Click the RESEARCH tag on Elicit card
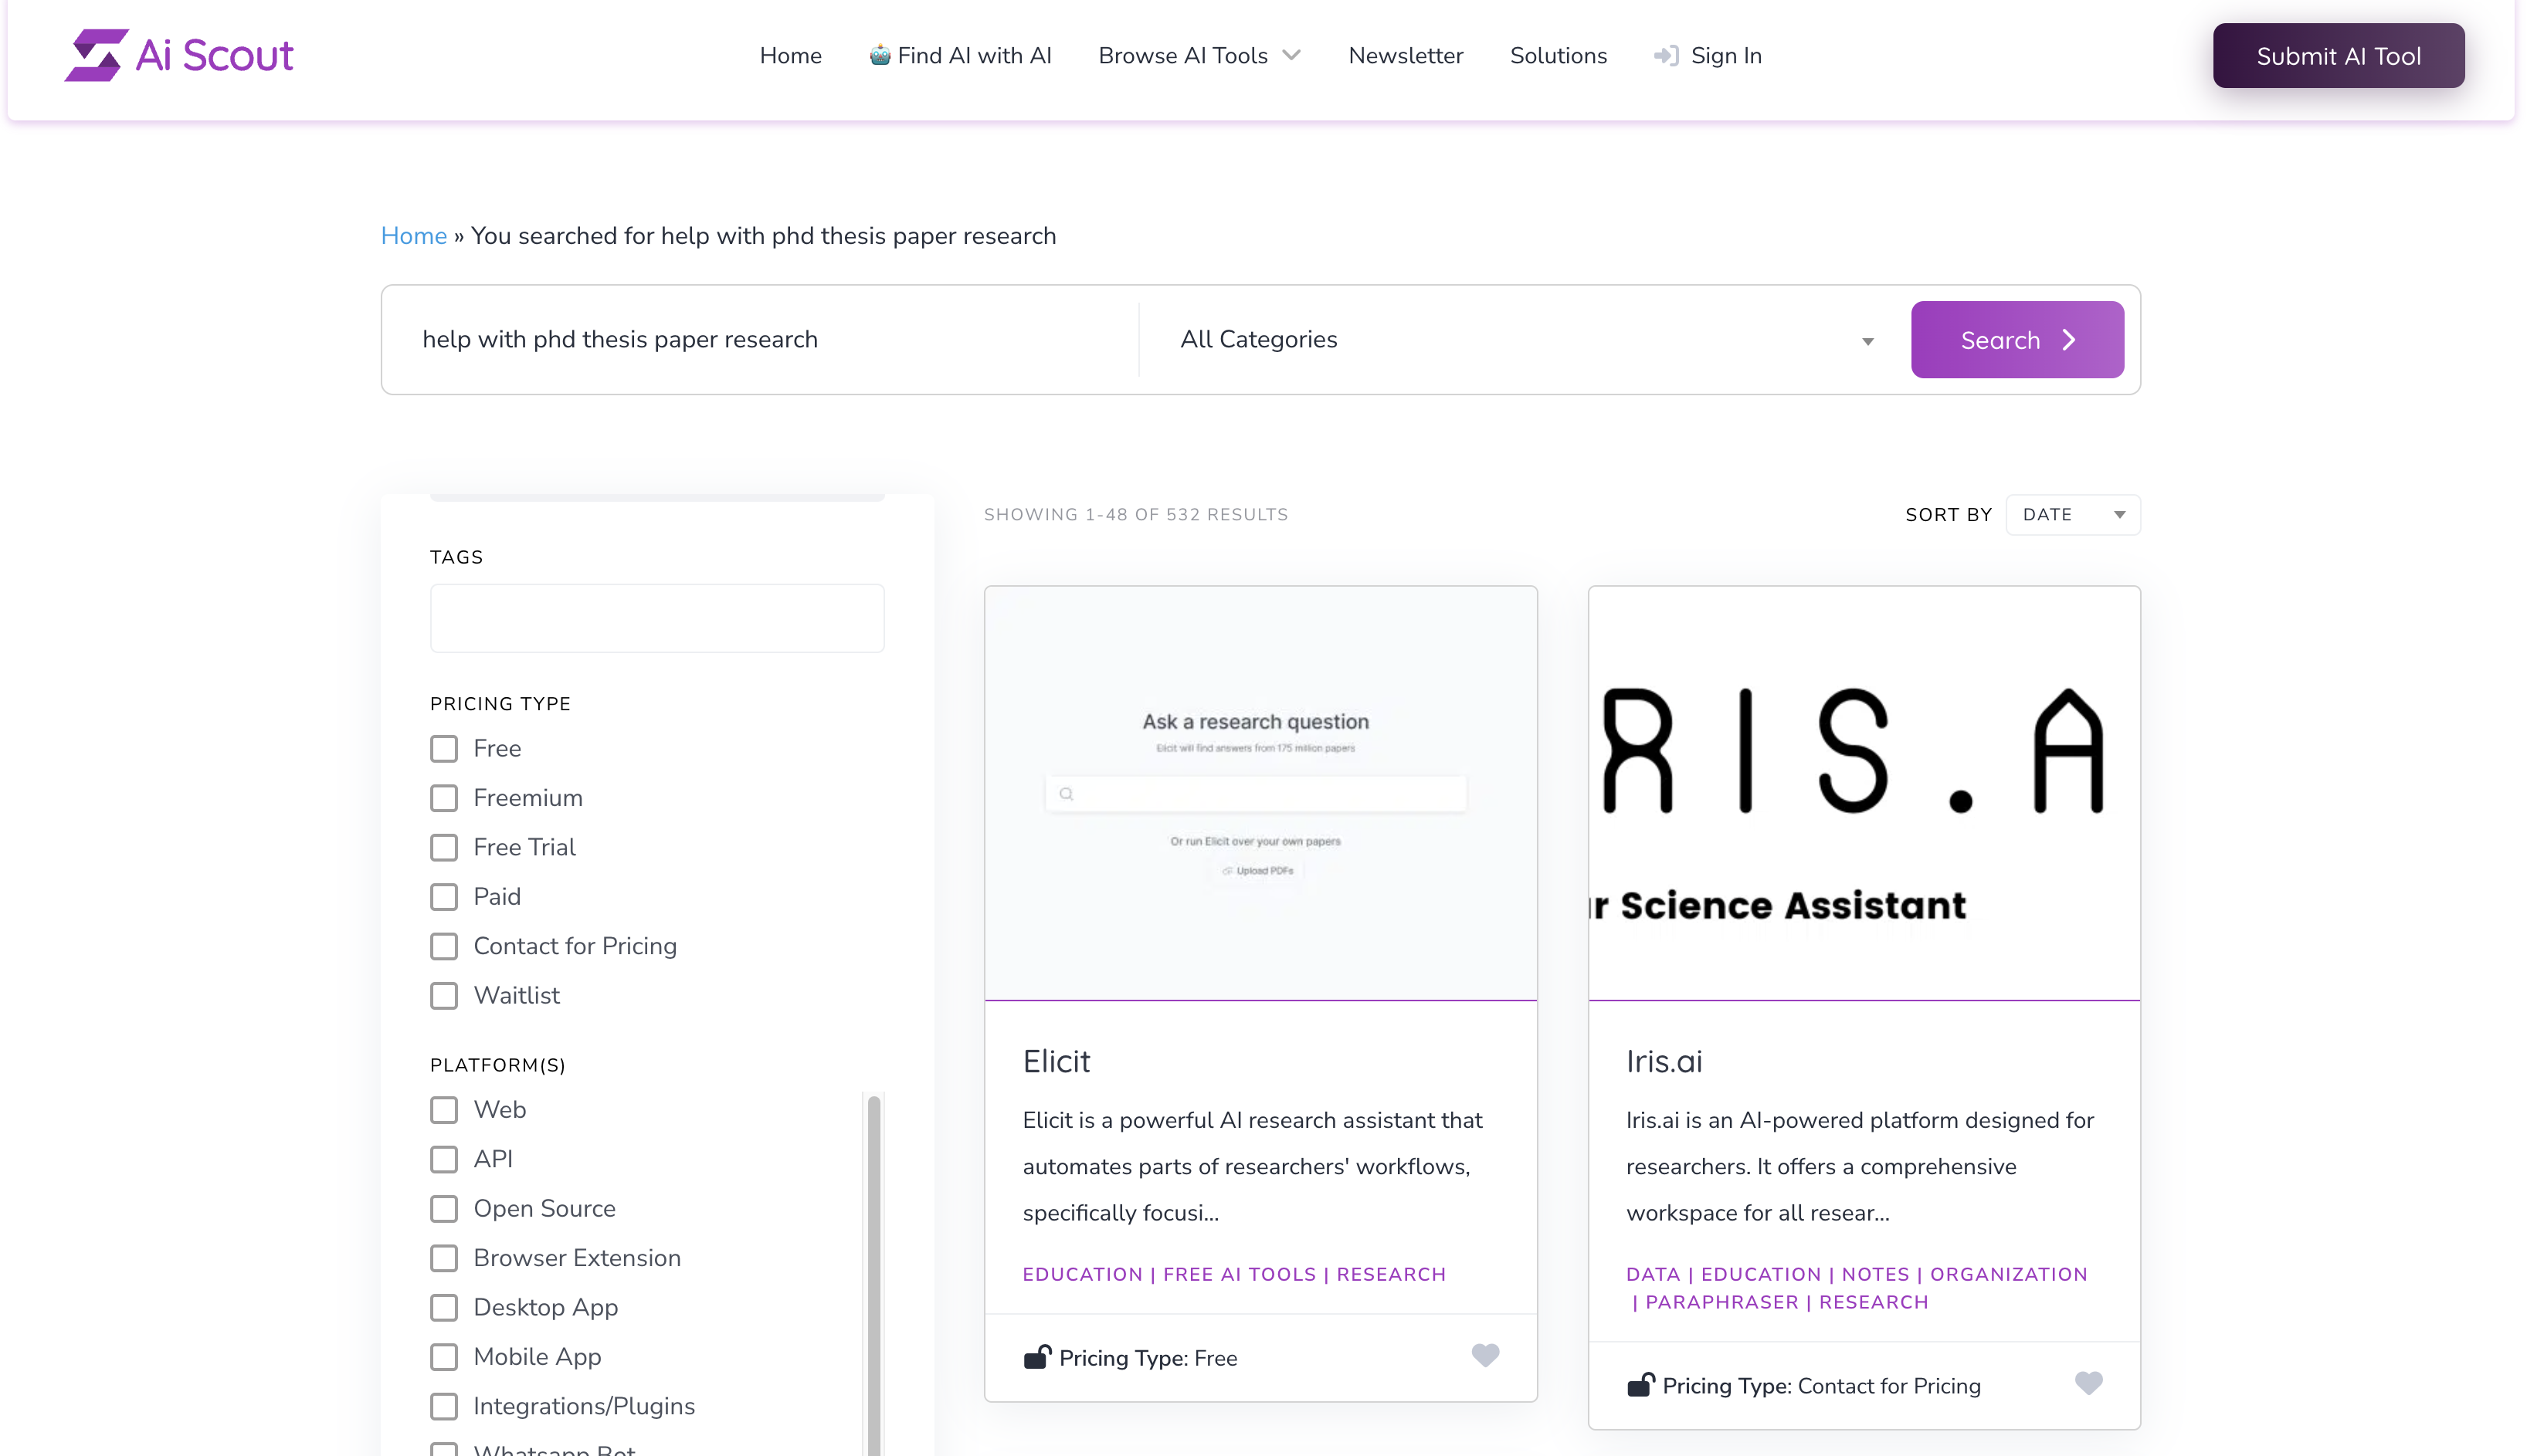 (x=1390, y=1274)
